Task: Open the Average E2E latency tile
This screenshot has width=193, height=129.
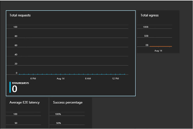Action: click(27, 113)
